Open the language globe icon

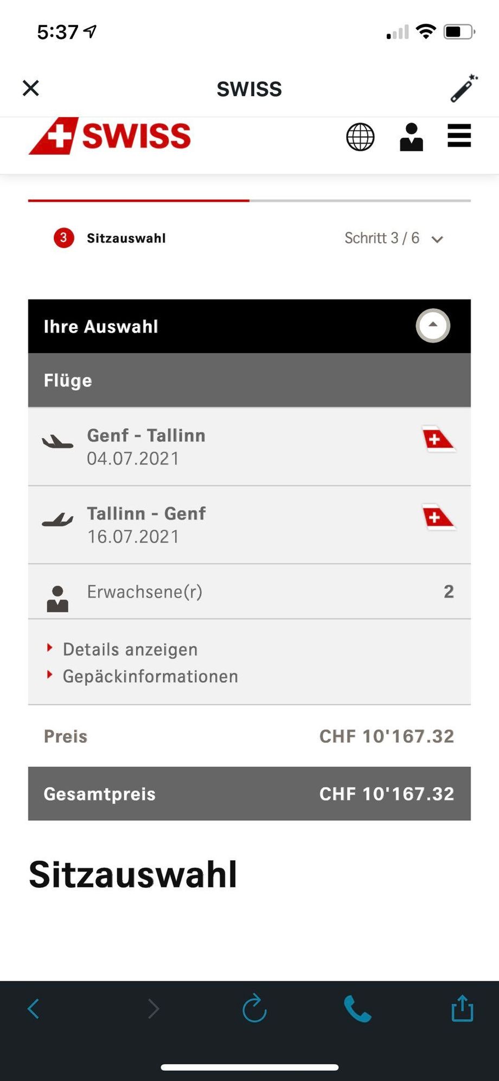coord(360,137)
